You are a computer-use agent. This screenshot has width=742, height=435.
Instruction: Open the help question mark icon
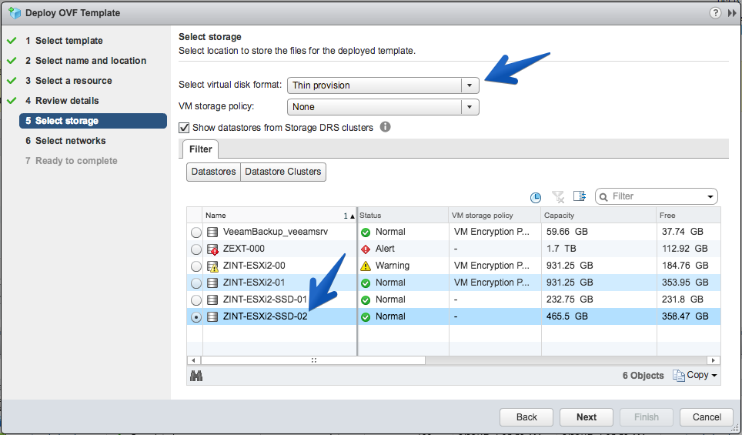tap(715, 13)
